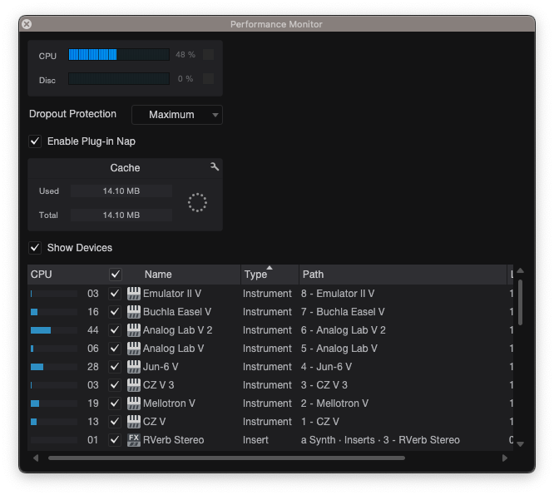Click the horizontal scroll left arrow
The height and width of the screenshot is (495, 554).
36,458
